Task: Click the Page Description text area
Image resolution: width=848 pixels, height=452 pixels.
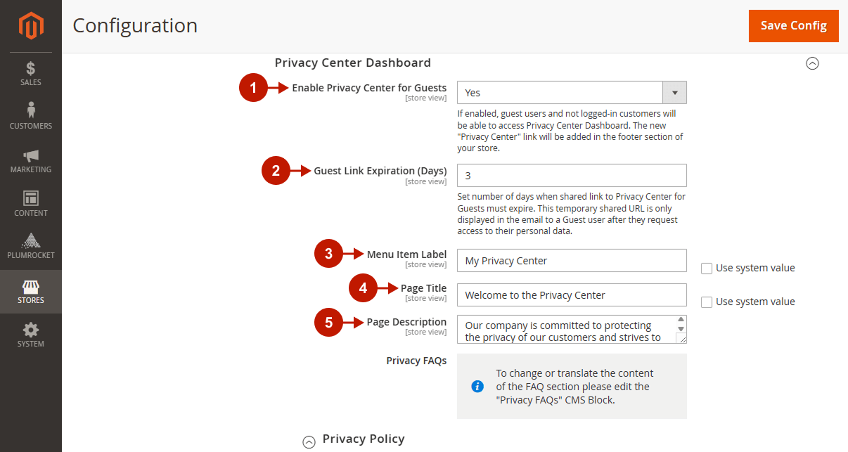Action: click(572, 329)
